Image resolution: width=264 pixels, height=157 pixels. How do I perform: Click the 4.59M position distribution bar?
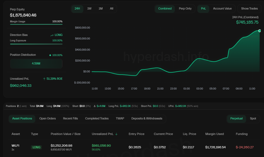pyautogui.click(x=36, y=64)
